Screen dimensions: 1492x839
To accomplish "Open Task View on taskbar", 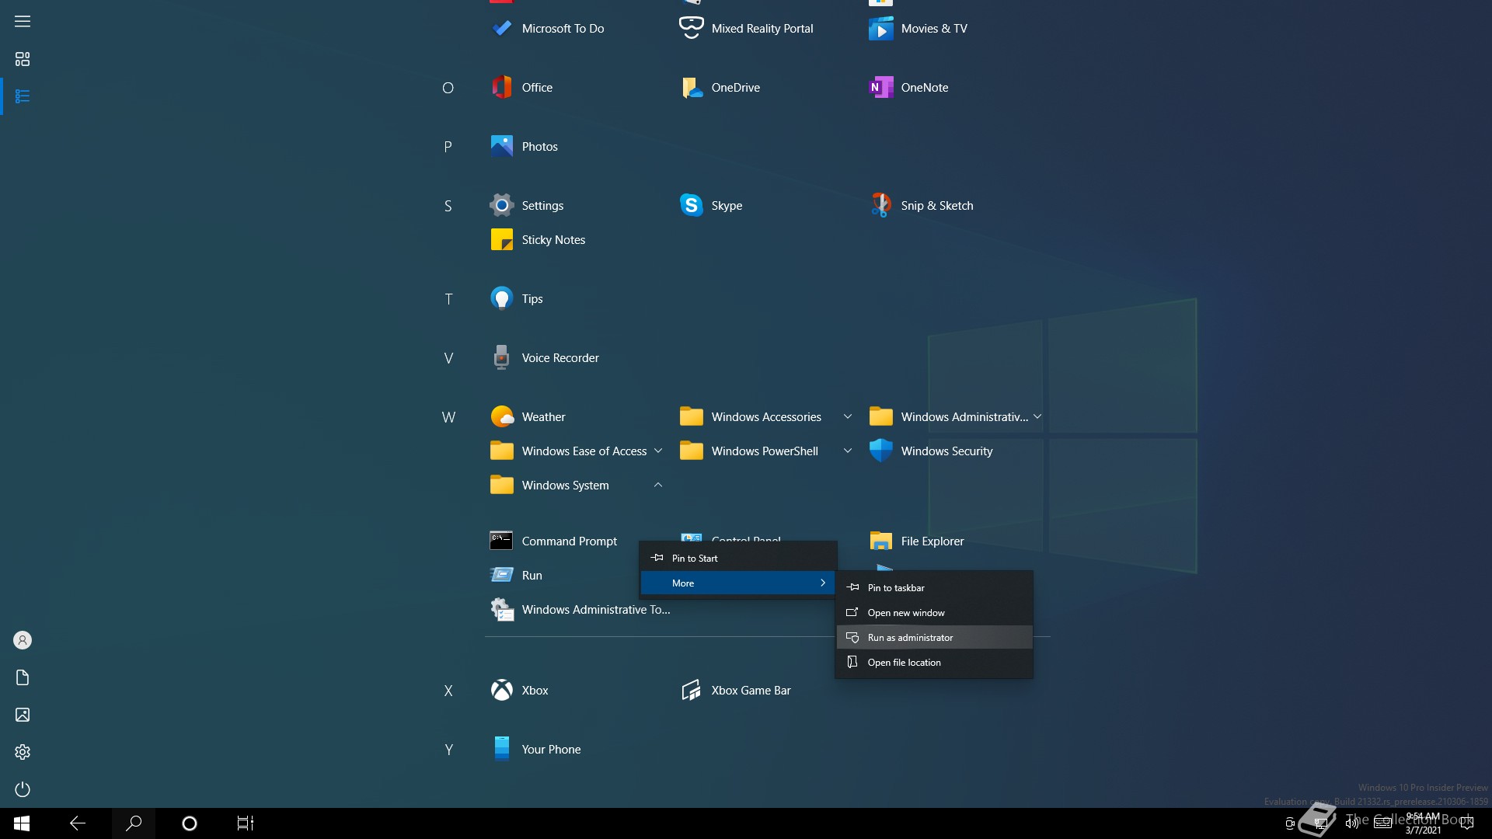I will [246, 823].
